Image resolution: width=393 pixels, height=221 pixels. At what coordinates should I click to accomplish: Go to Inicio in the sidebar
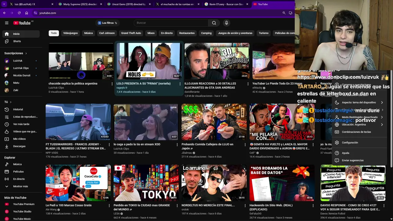21,34
